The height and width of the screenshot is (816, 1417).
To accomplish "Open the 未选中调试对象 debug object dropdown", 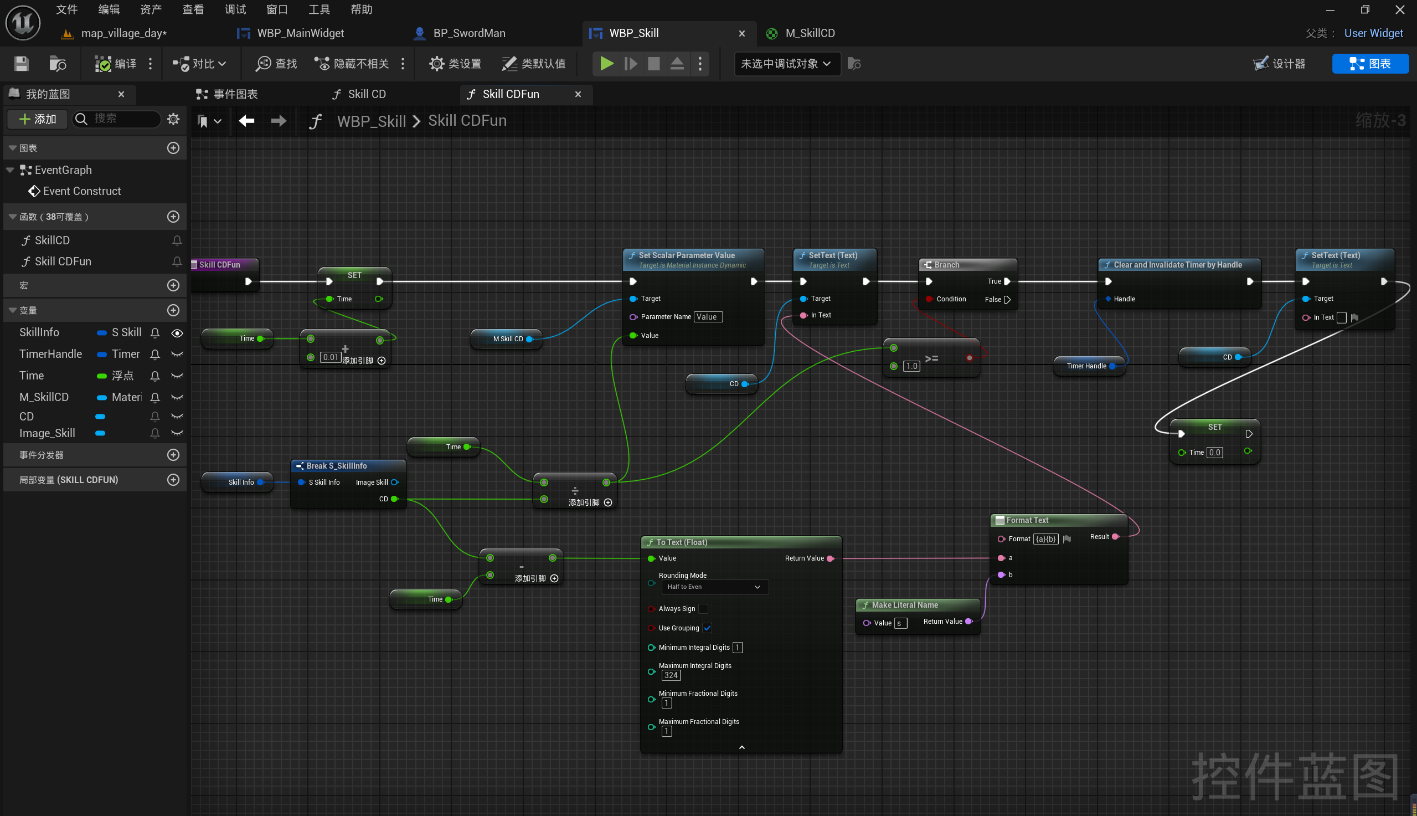I will pos(786,64).
